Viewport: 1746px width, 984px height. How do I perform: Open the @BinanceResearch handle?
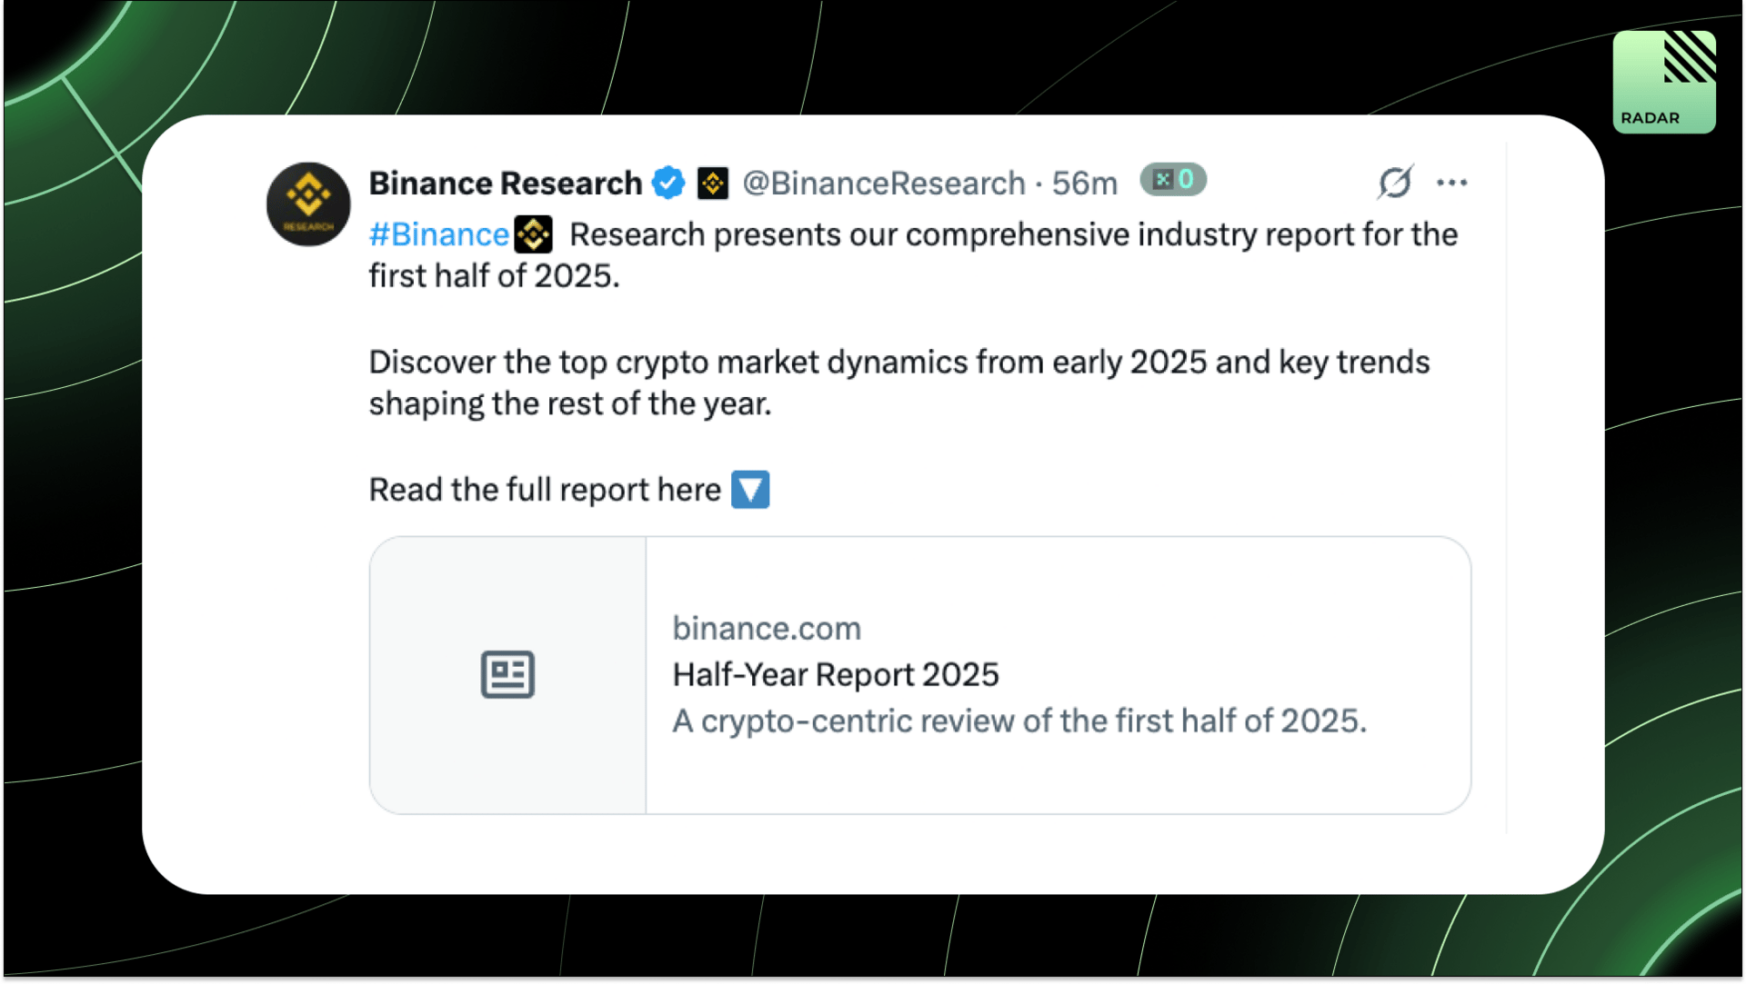pos(884,184)
